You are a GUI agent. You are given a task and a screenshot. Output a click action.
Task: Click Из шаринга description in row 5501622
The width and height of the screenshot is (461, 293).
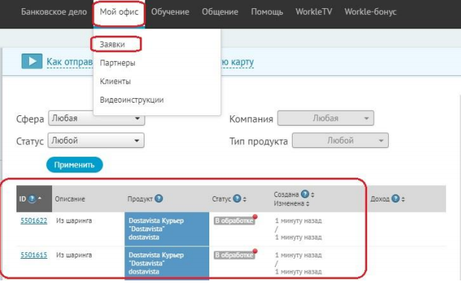74,221
